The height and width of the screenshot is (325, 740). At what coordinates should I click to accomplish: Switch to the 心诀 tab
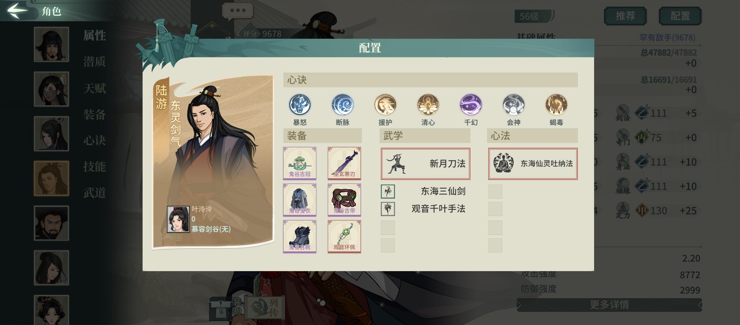point(94,140)
